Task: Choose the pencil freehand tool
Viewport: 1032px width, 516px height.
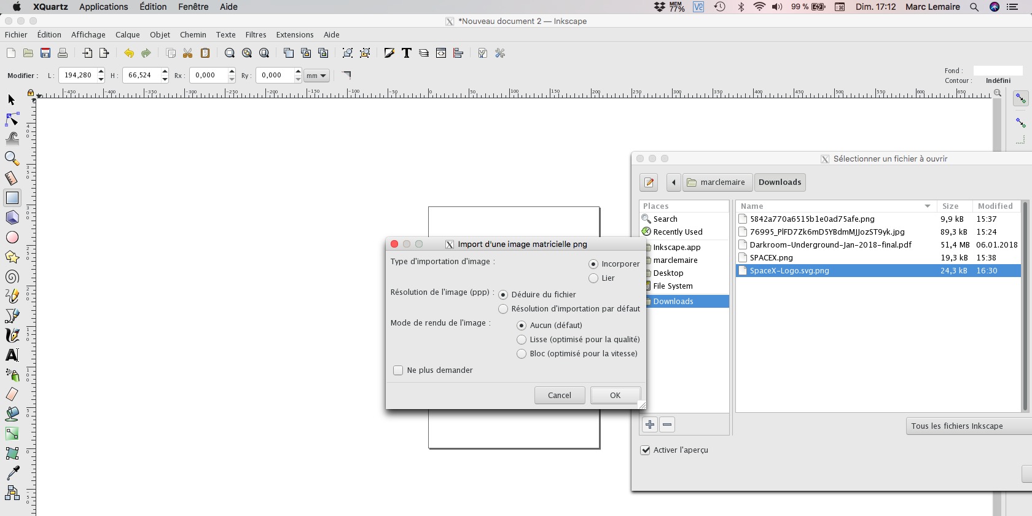Action: tap(12, 296)
